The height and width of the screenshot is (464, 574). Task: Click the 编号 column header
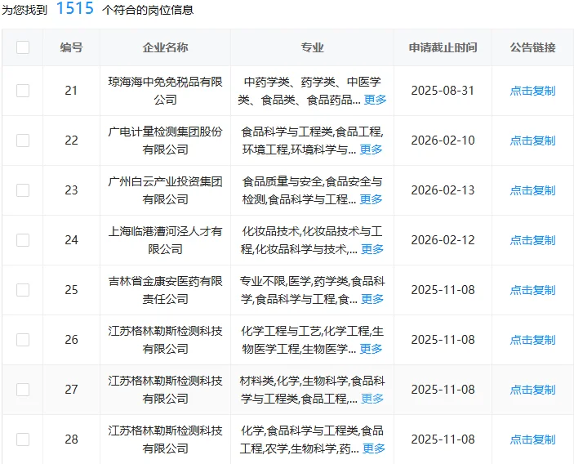[71, 47]
